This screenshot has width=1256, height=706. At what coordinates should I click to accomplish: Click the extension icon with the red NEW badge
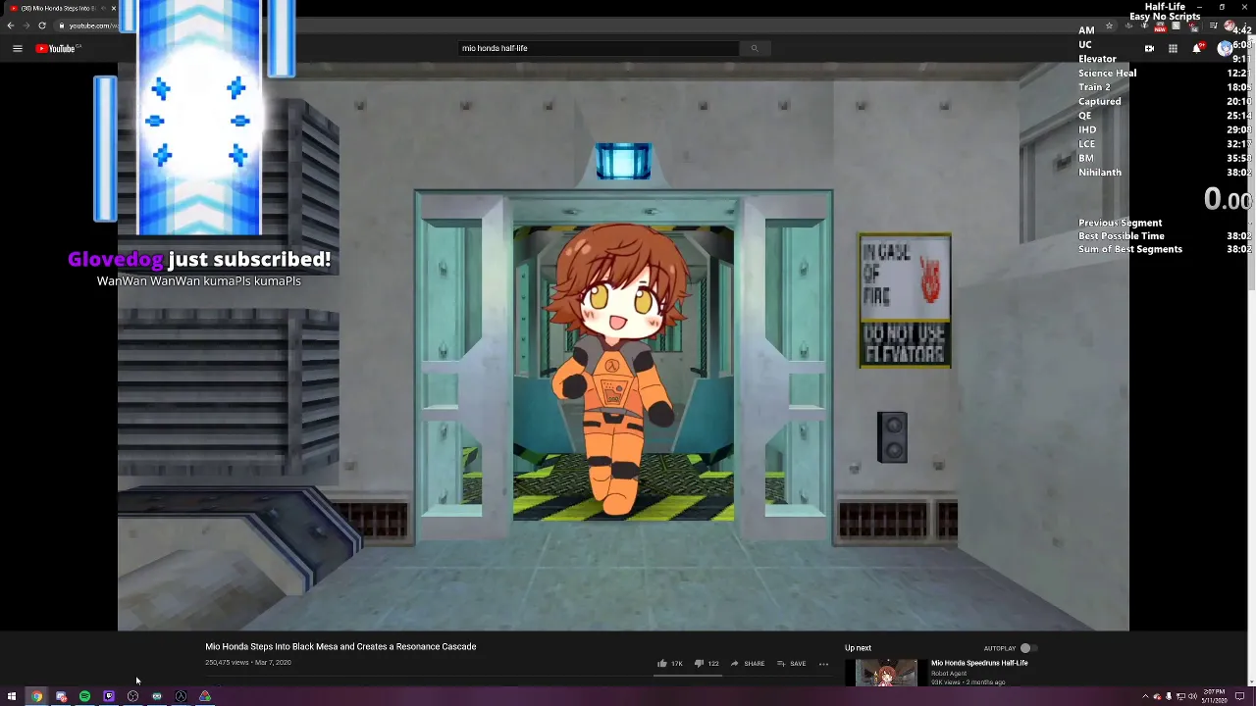(1161, 26)
